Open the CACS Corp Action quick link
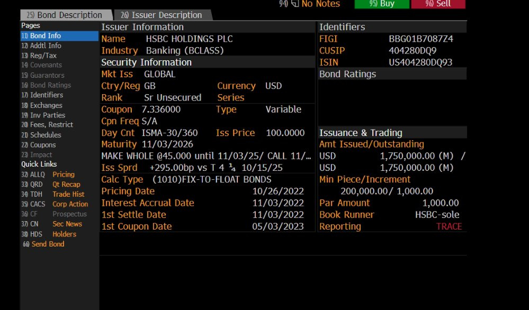 (x=55, y=204)
